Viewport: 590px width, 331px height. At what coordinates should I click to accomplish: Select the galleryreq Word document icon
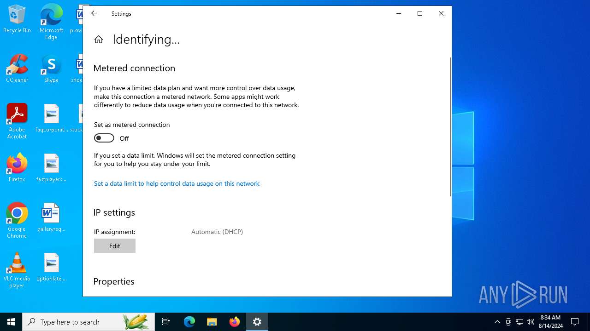coord(52,217)
